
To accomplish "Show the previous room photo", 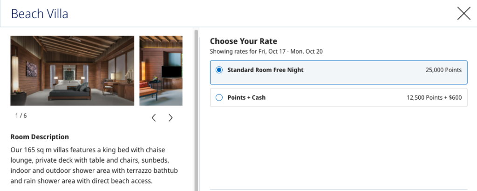I will pyautogui.click(x=154, y=118).
